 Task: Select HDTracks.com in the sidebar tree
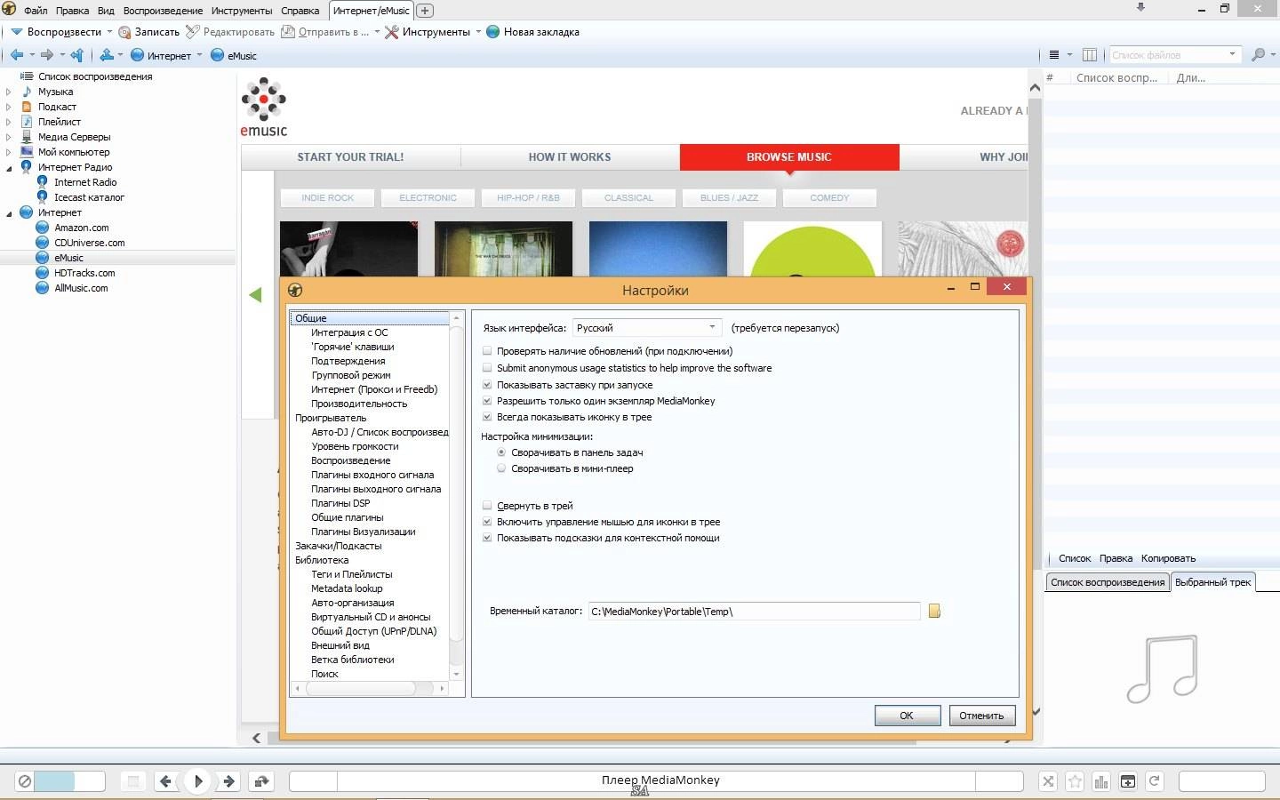(84, 273)
